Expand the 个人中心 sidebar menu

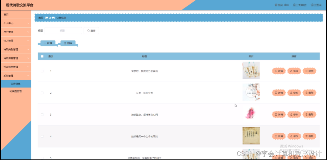tap(16, 23)
